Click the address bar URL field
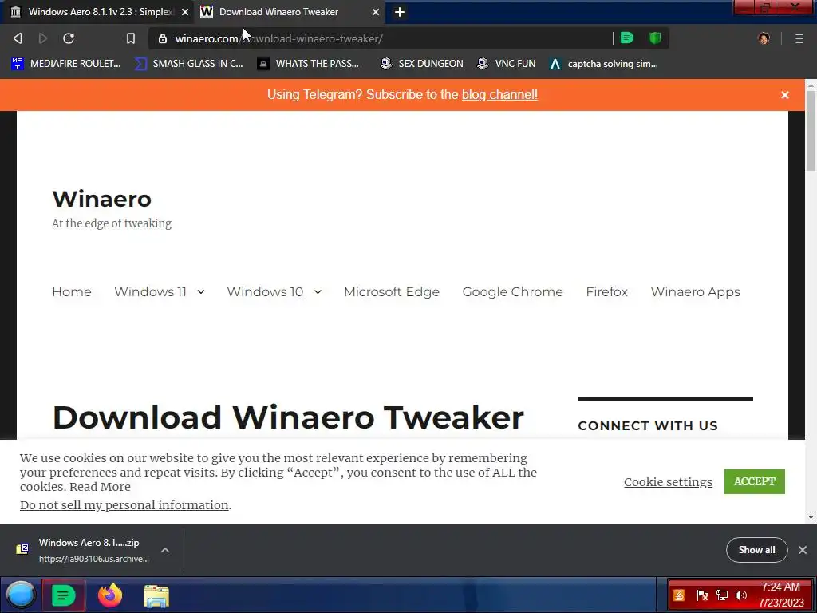Viewport: 817px width, 613px height. pyautogui.click(x=385, y=38)
